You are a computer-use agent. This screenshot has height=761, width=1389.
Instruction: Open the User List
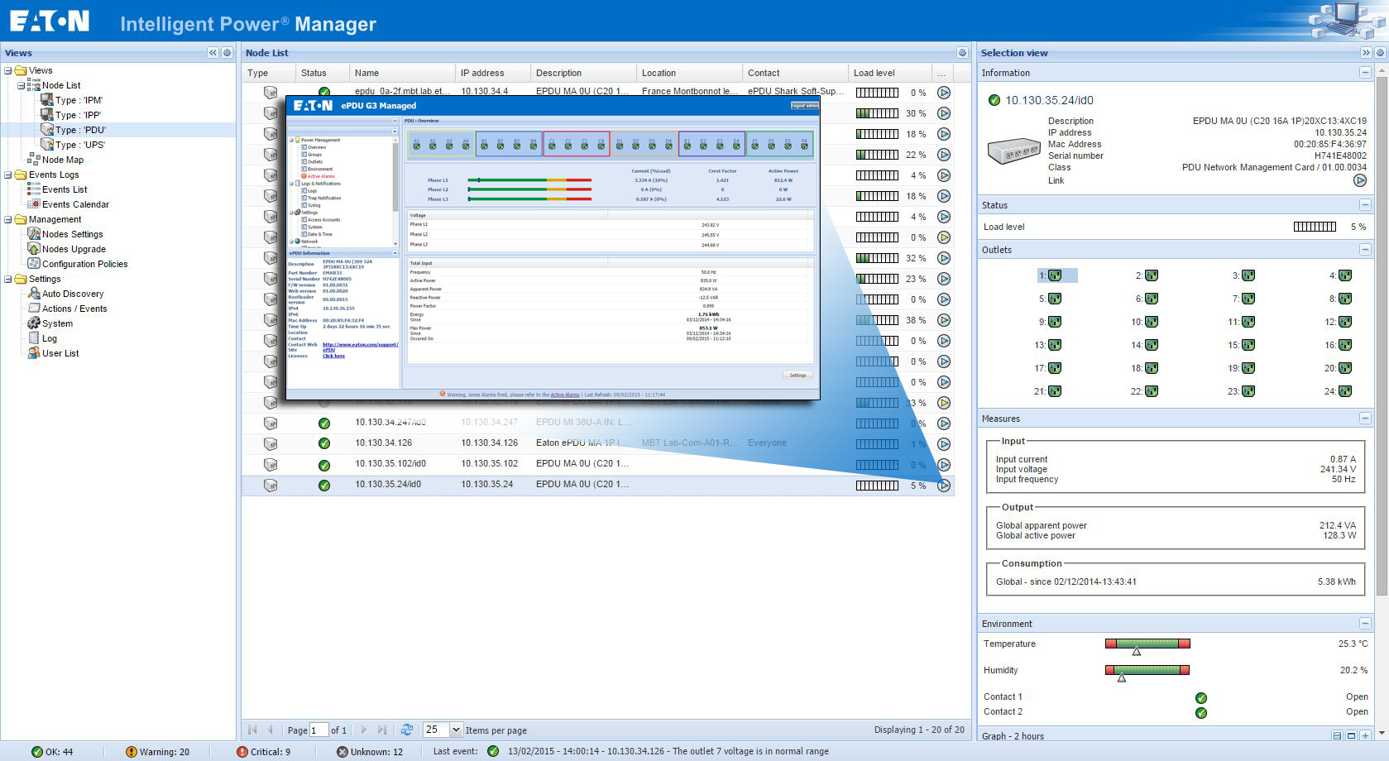tap(60, 353)
